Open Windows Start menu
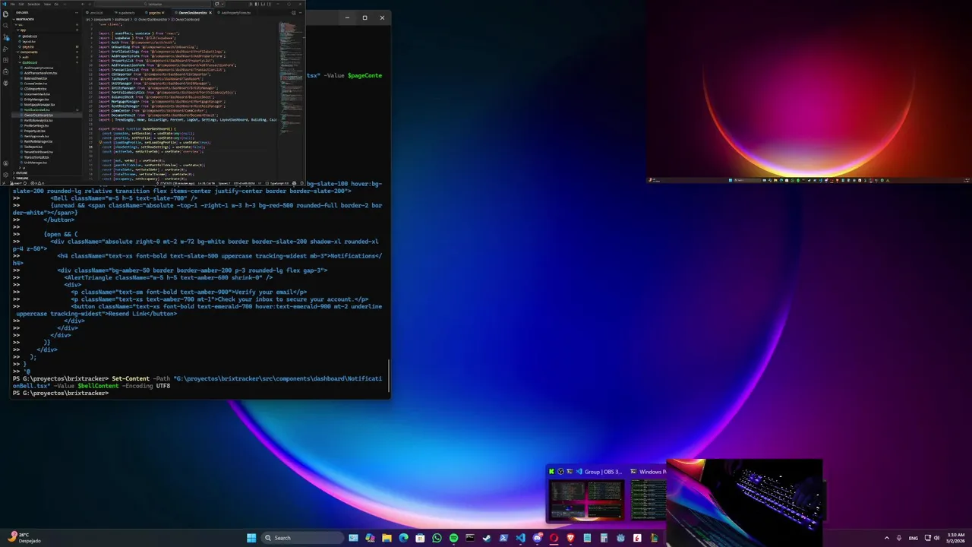This screenshot has height=547, width=972. 251,538
